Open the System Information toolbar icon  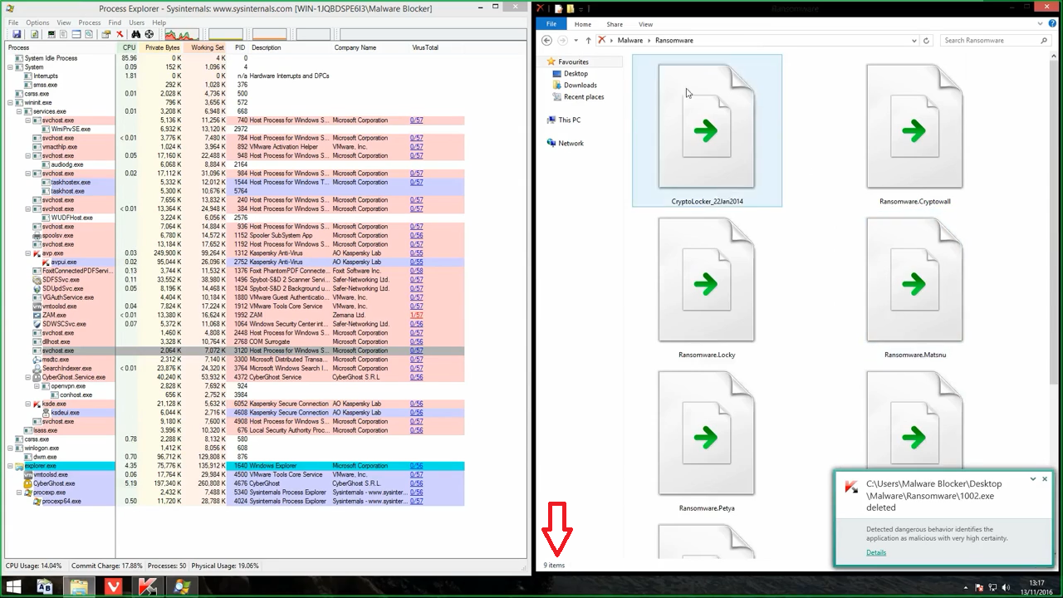(x=51, y=34)
